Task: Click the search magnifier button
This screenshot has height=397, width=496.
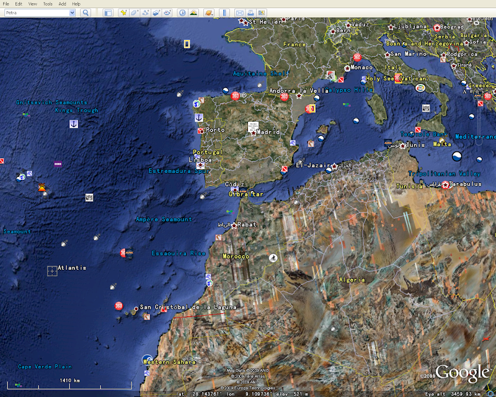Action: point(86,12)
